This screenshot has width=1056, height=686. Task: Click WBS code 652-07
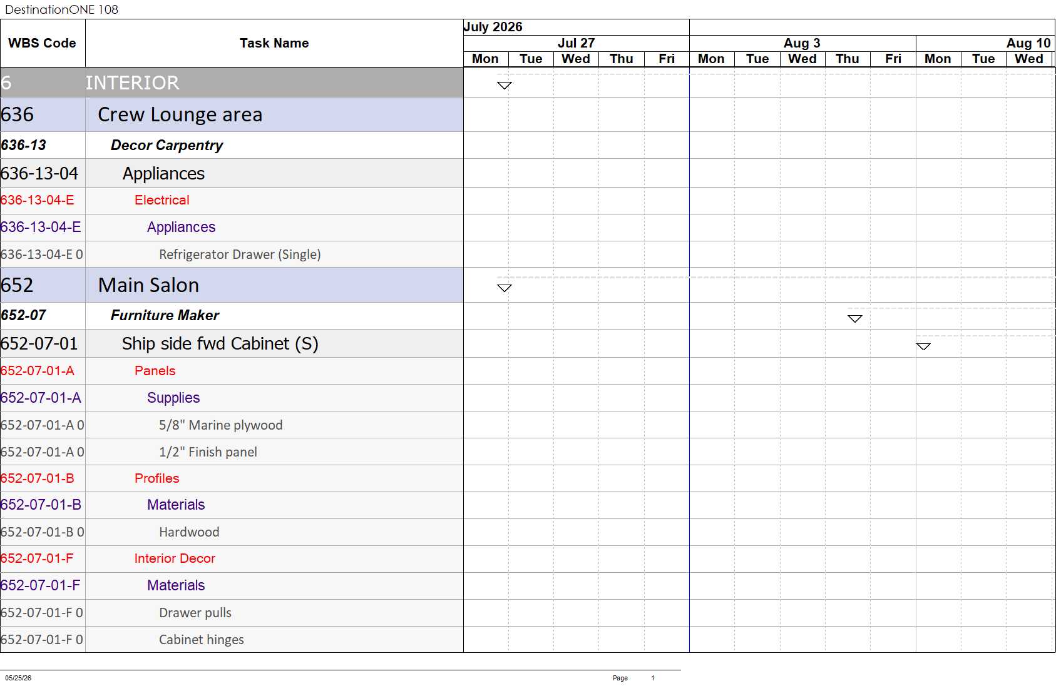pyautogui.click(x=24, y=315)
